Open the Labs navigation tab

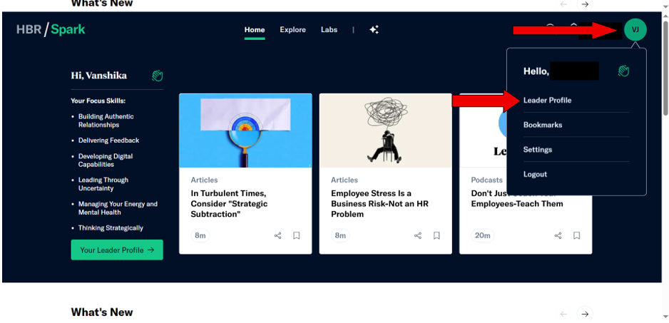point(329,30)
